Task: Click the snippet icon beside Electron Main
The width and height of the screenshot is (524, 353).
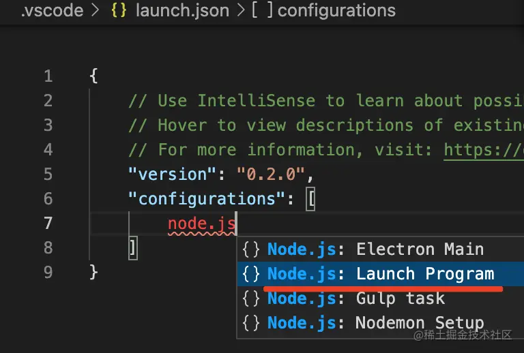Action: click(251, 249)
